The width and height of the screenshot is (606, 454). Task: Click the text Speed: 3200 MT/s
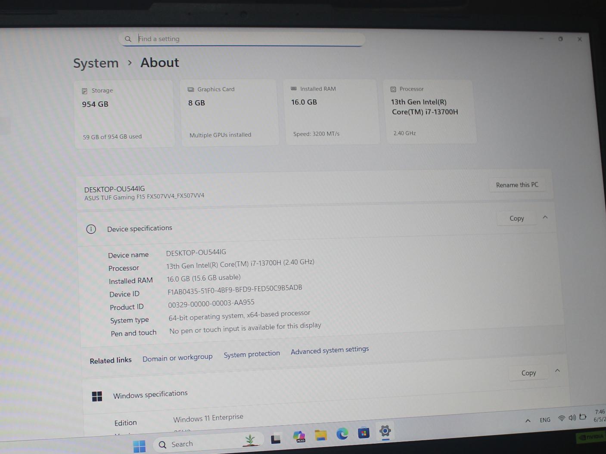[316, 134]
